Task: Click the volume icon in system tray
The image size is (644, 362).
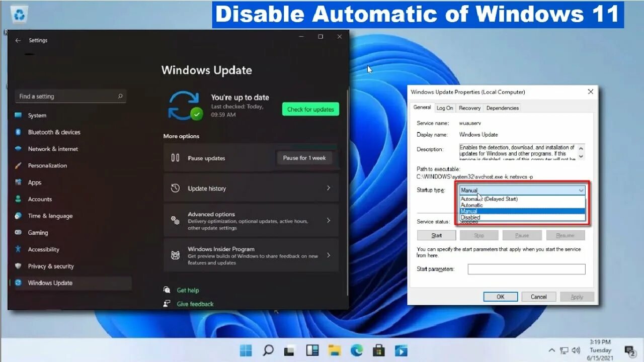Action: pos(576,350)
